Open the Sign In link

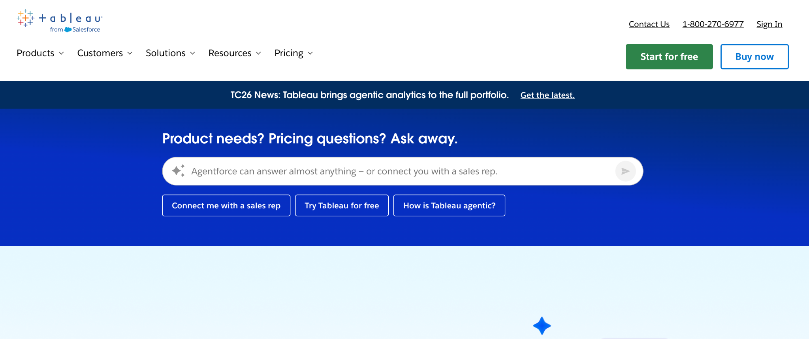point(769,24)
